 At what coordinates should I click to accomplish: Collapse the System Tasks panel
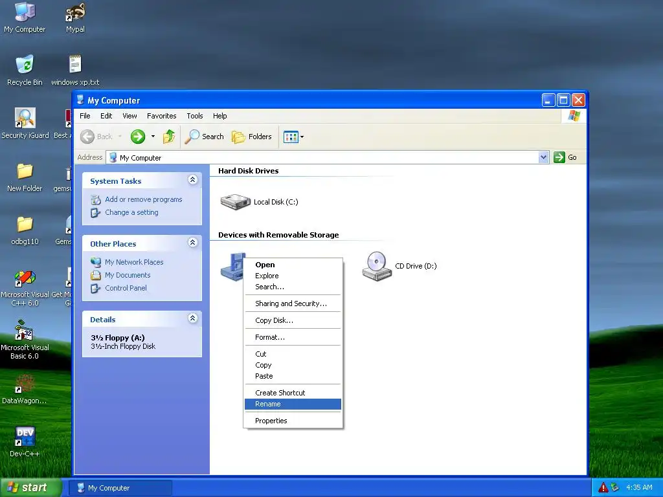click(x=192, y=180)
